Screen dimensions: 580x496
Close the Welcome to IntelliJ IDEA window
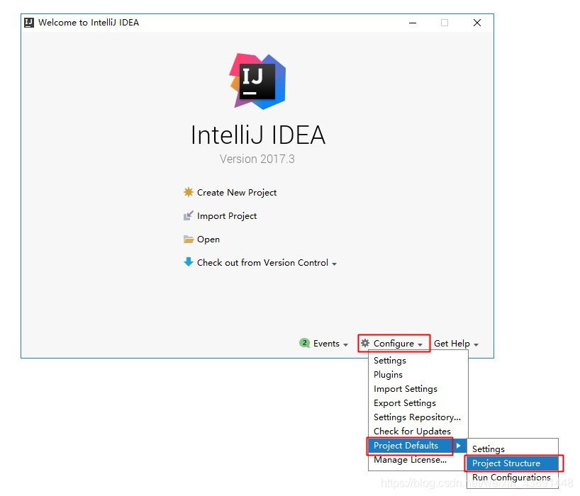pyautogui.click(x=477, y=23)
